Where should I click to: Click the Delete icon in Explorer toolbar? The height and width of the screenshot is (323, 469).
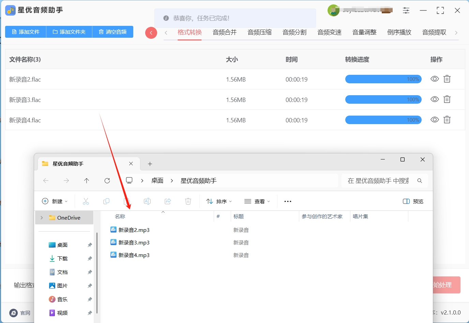(x=188, y=201)
